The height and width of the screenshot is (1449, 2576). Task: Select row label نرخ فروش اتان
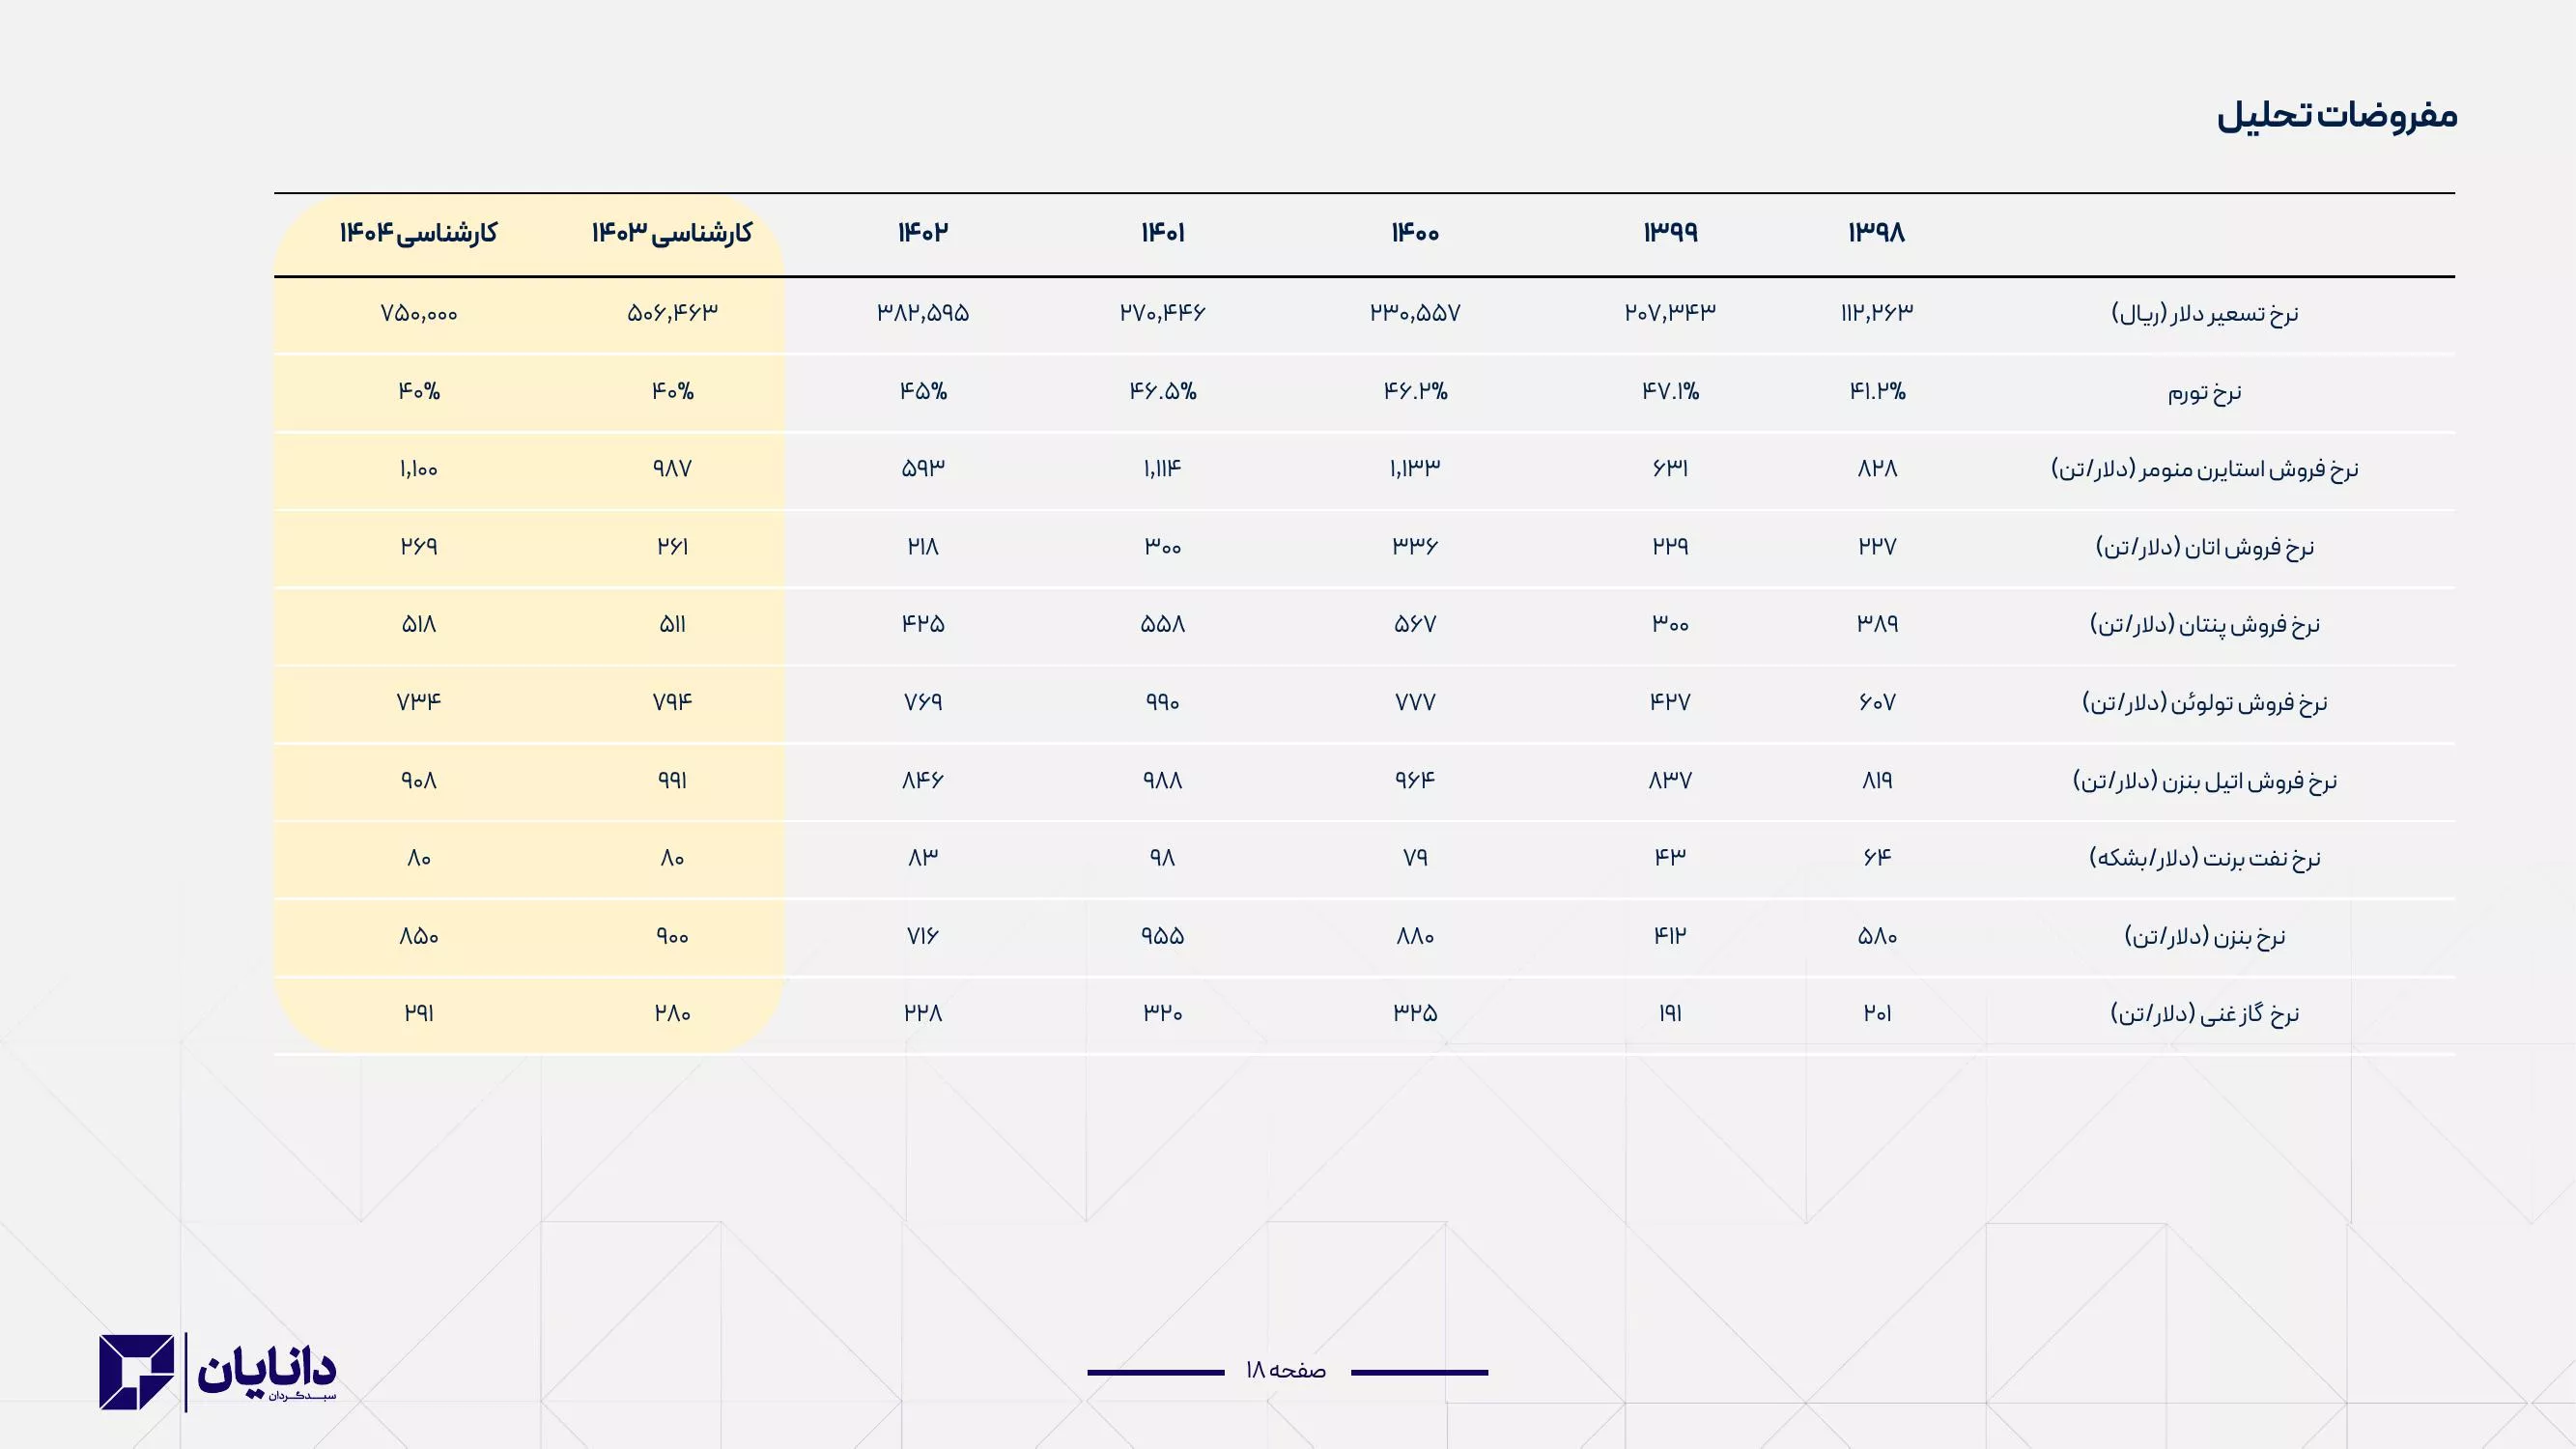(x=2204, y=547)
